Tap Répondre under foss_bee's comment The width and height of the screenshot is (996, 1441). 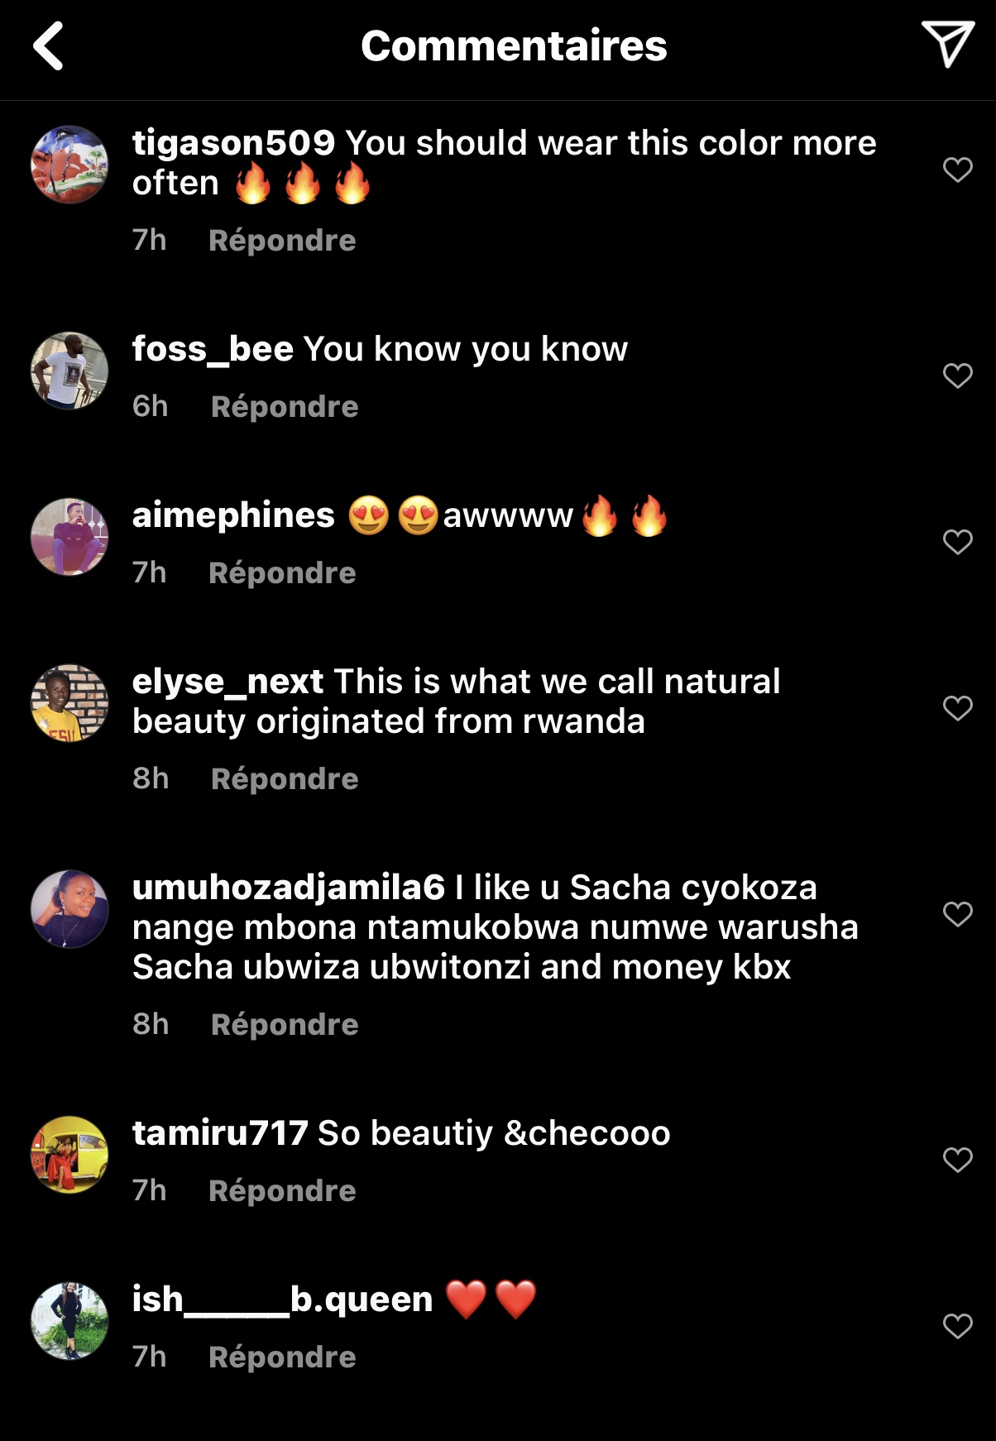285,407
